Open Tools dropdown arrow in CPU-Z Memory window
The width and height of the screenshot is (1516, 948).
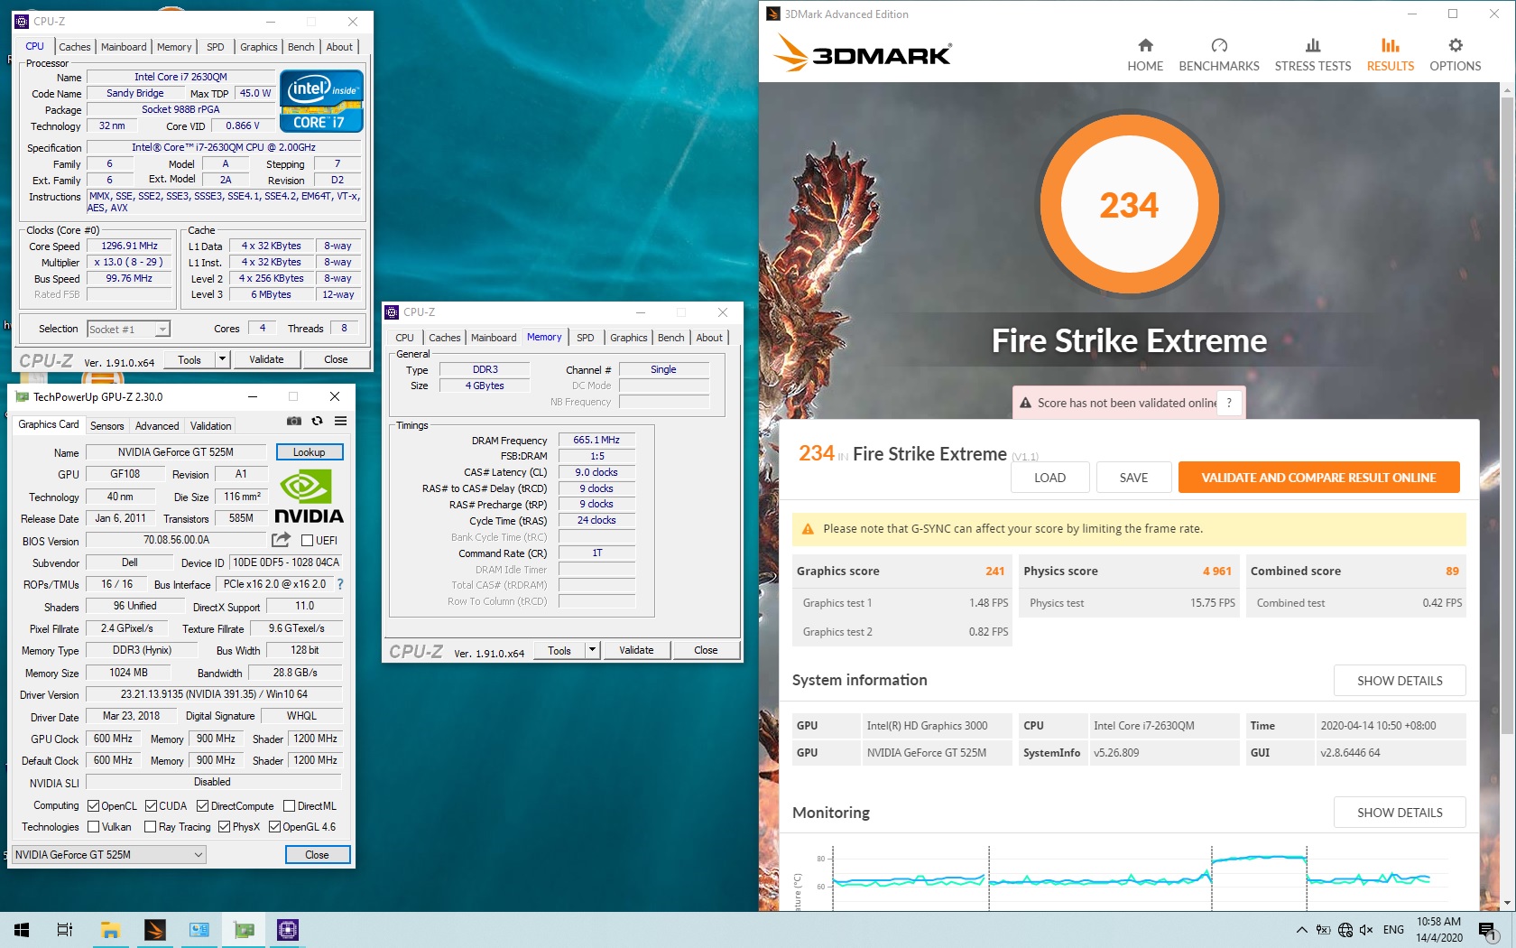(592, 650)
